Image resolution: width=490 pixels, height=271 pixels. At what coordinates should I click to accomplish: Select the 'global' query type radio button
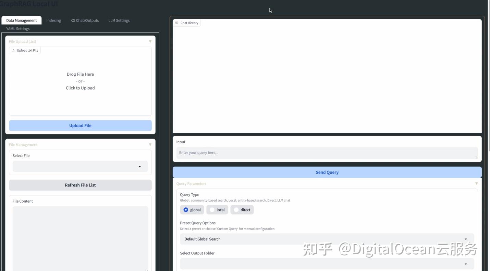pos(186,209)
